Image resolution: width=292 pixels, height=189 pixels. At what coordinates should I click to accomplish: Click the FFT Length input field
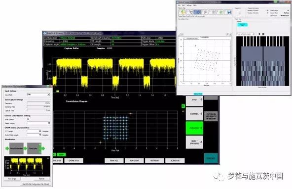point(34,131)
